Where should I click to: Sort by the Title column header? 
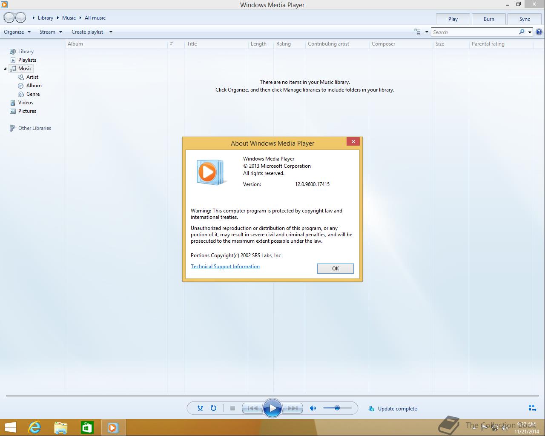(x=216, y=44)
